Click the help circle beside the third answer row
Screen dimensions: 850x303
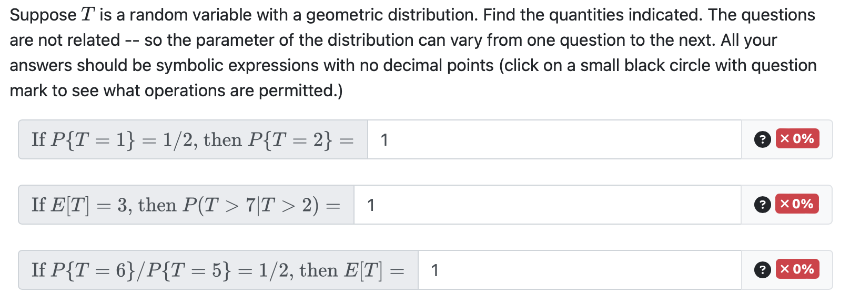click(x=762, y=270)
